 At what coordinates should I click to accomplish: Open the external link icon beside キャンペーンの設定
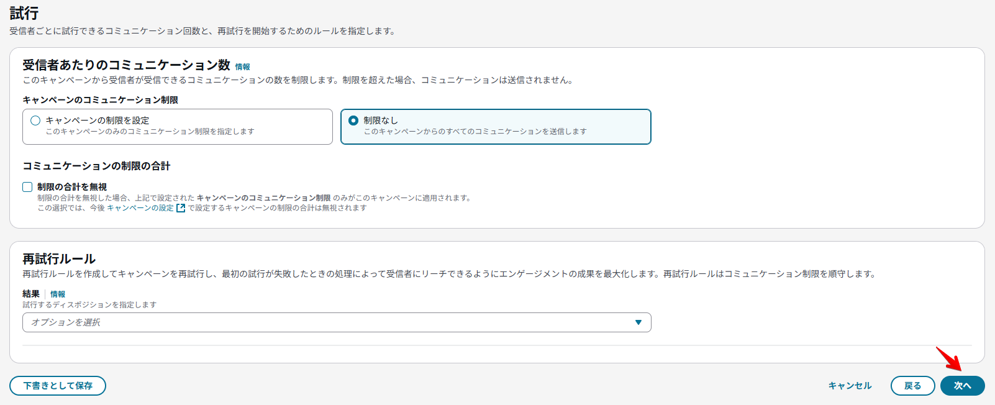pyautogui.click(x=181, y=208)
